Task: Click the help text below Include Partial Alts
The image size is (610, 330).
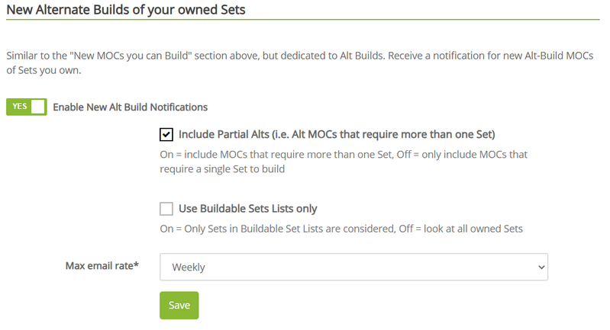Action: click(x=343, y=162)
